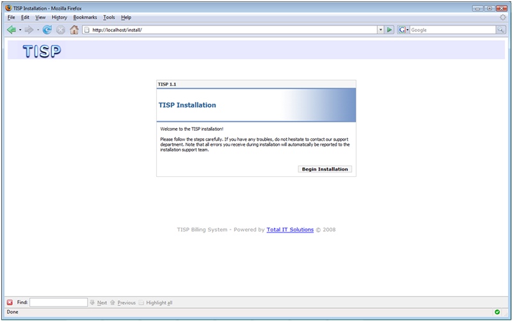Open the Back history dropdown arrow
512x321 pixels.
click(20, 29)
